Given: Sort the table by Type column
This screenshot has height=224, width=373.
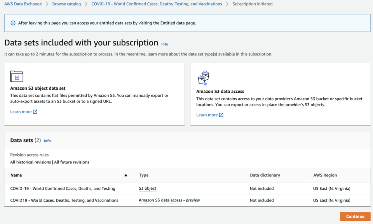Looking at the screenshot, I should click(143, 175).
